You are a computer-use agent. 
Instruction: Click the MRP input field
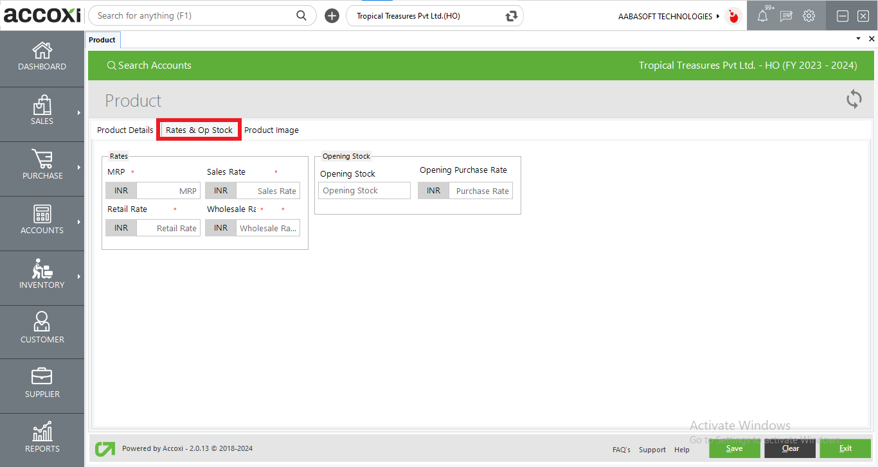pyautogui.click(x=168, y=191)
